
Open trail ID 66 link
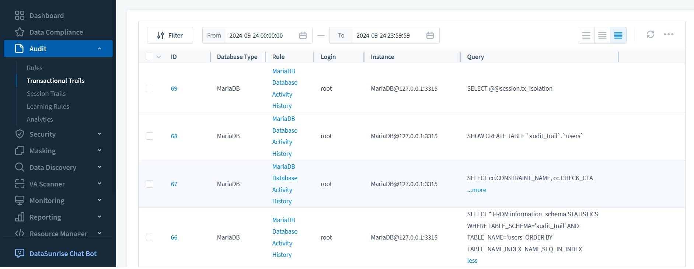point(174,237)
